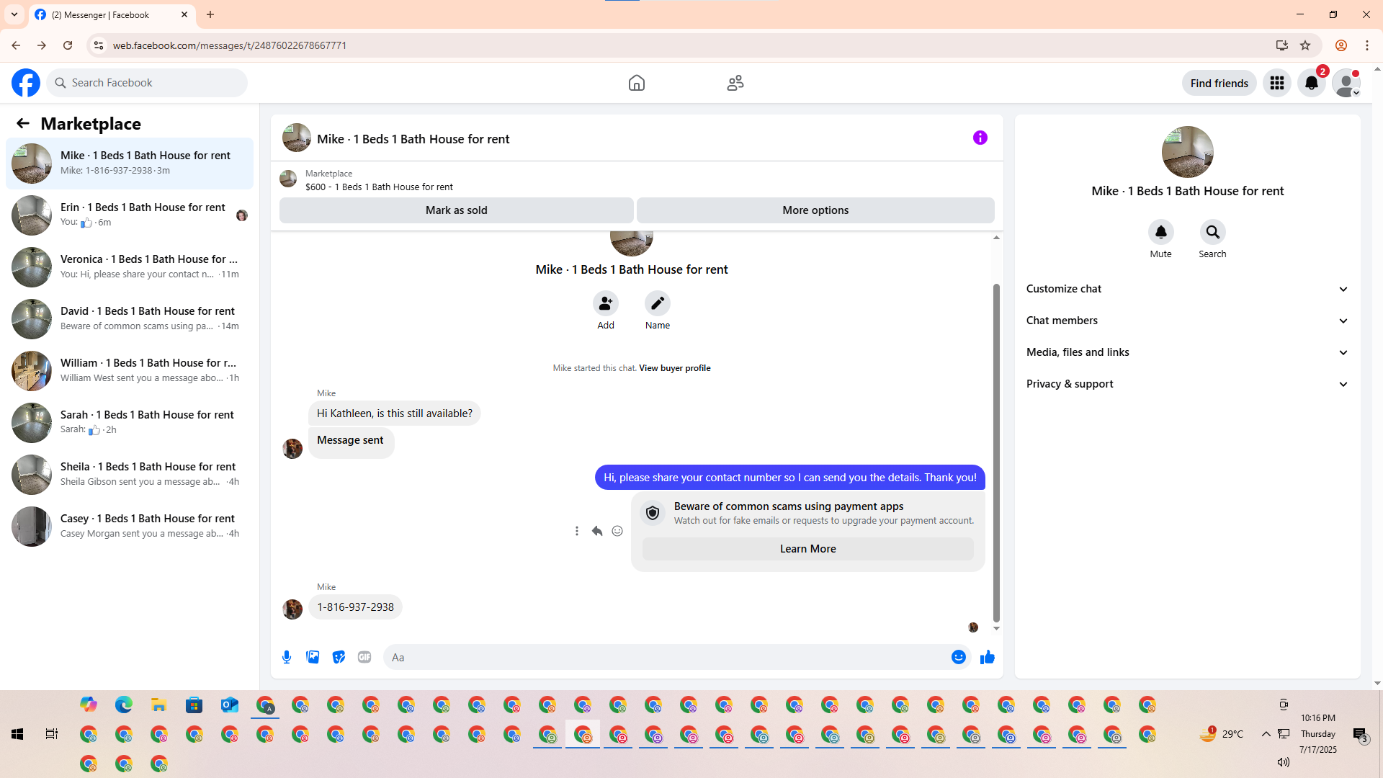This screenshot has width=1383, height=778.
Task: Open the Mike chat in the list
Action: (x=130, y=164)
